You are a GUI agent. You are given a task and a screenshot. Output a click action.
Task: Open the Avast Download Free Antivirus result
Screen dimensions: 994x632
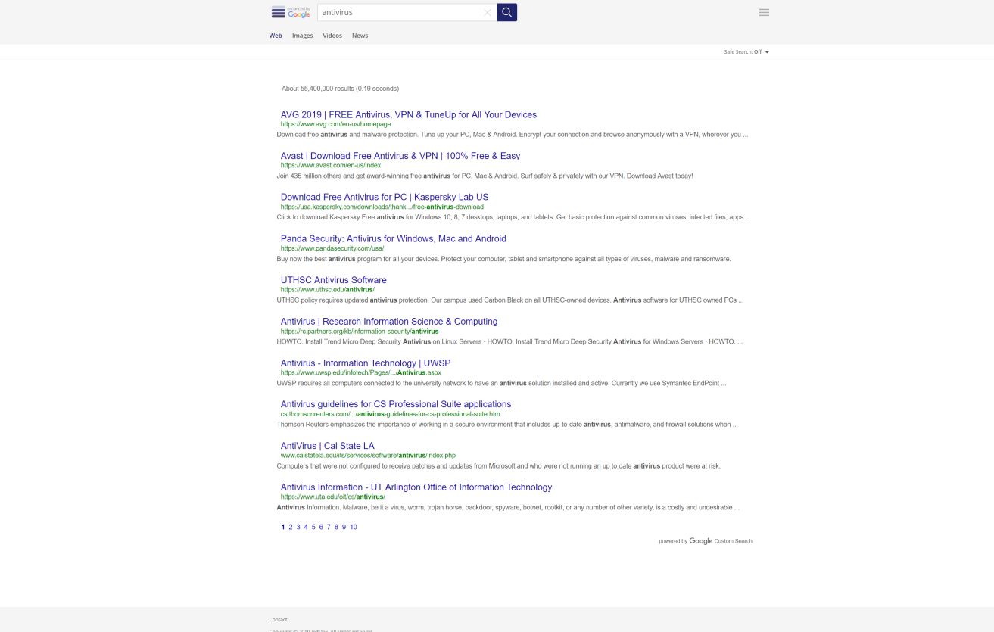click(400, 156)
